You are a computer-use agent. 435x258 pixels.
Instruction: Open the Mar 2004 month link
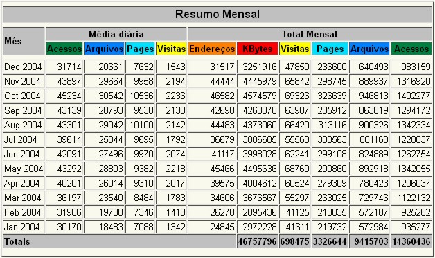coord(22,198)
